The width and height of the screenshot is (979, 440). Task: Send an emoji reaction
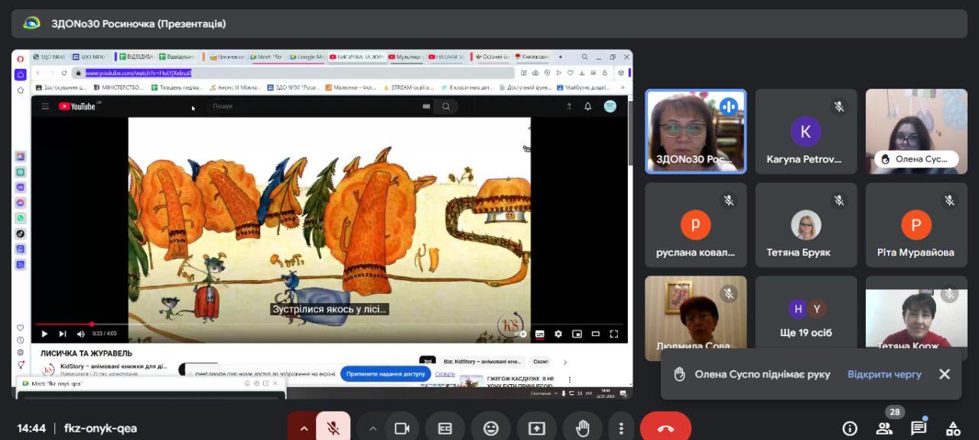tap(491, 429)
